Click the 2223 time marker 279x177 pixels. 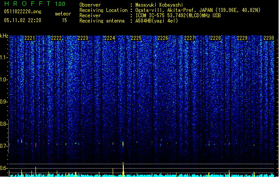(83, 38)
